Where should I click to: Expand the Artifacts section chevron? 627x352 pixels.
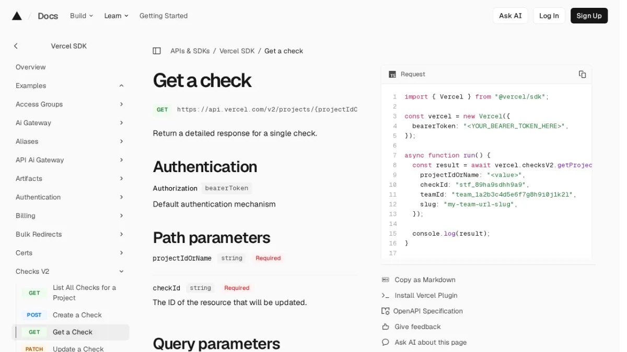pos(121,178)
